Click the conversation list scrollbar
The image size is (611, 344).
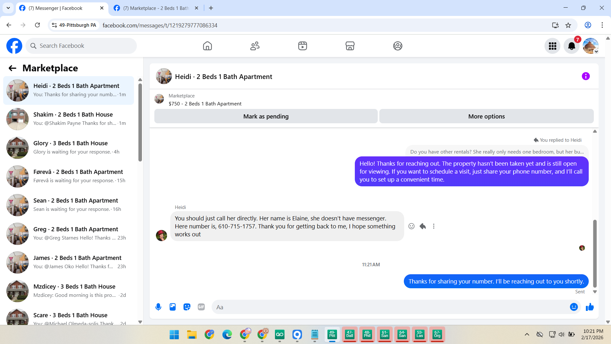[140, 123]
